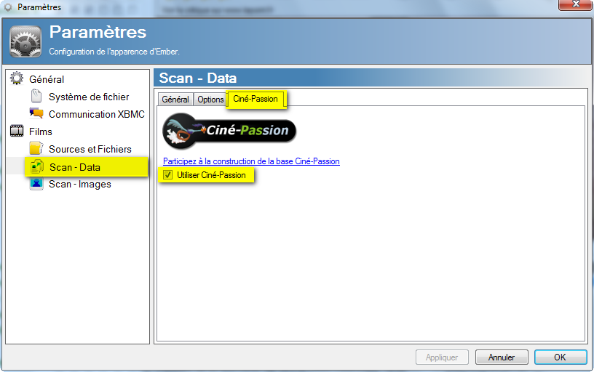The width and height of the screenshot is (594, 372).
Task: Click the large Paramètres header gear icon
Action: click(25, 41)
